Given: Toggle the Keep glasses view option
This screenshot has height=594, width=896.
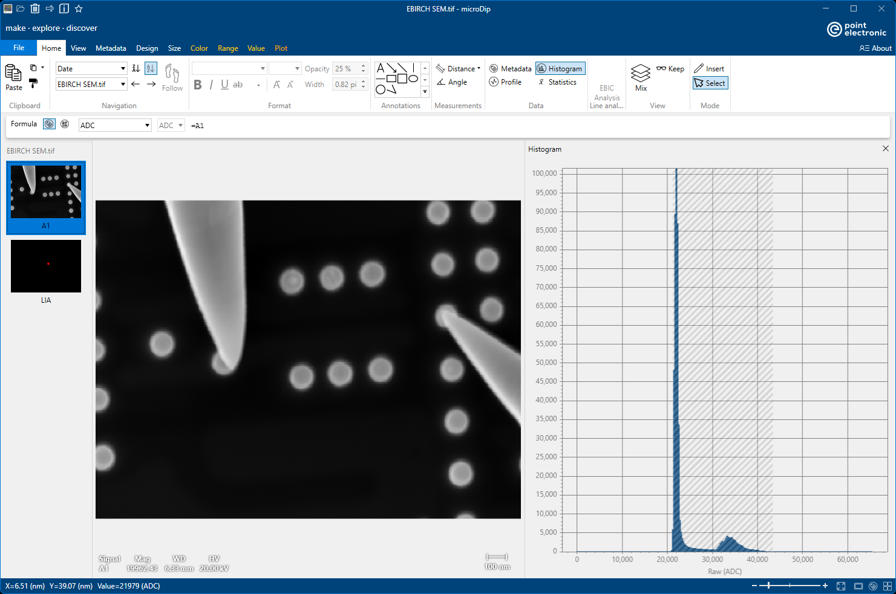Looking at the screenshot, I should (670, 69).
